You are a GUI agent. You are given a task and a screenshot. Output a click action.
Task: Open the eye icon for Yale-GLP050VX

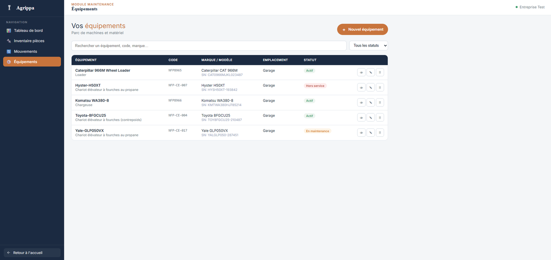[x=361, y=133]
